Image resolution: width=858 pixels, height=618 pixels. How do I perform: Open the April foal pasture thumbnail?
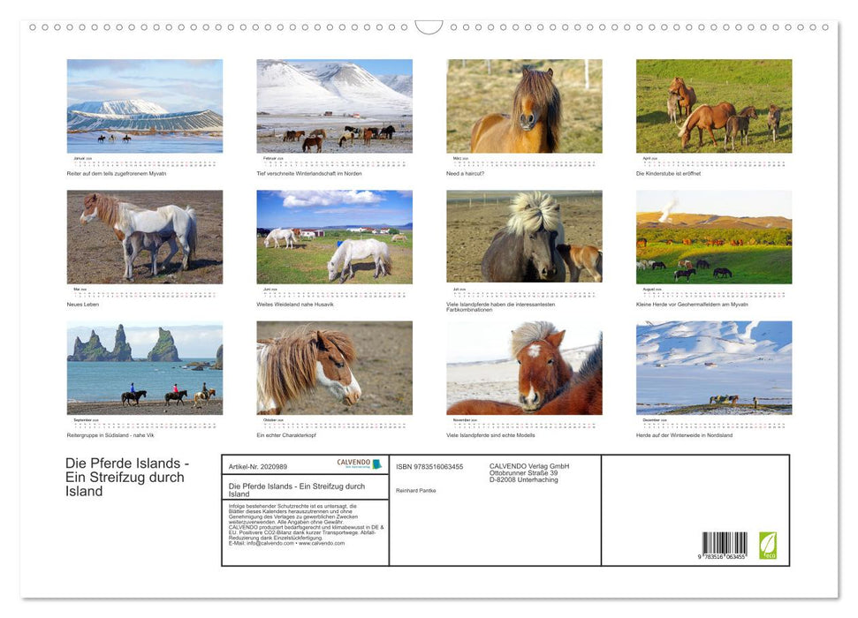(x=713, y=106)
